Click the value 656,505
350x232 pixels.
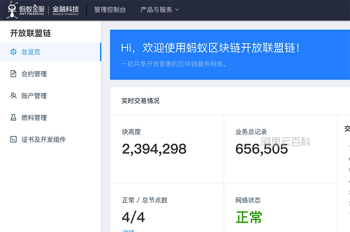tap(262, 149)
